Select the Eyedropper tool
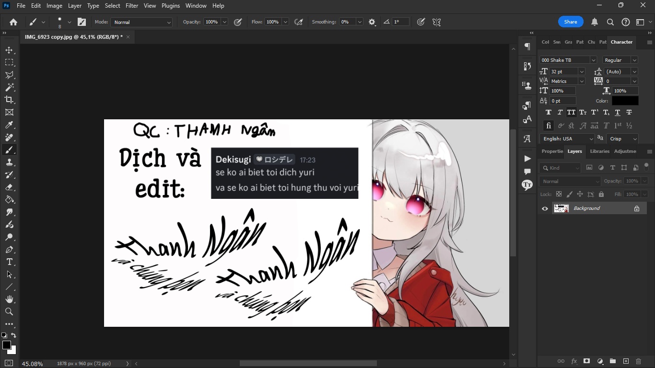Viewport: 655px width, 368px height. [x=9, y=125]
